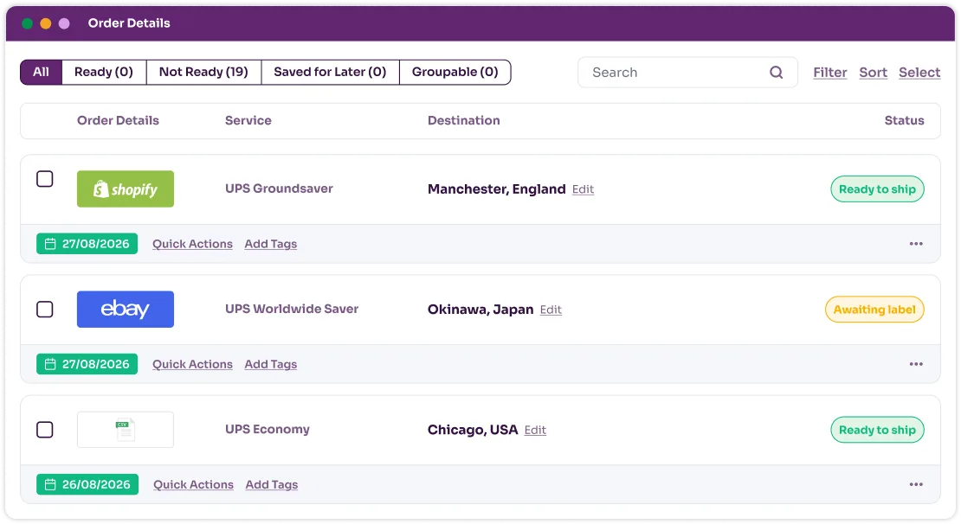Tick the checkbox for the eBay order
961x524 pixels.
[45, 310]
